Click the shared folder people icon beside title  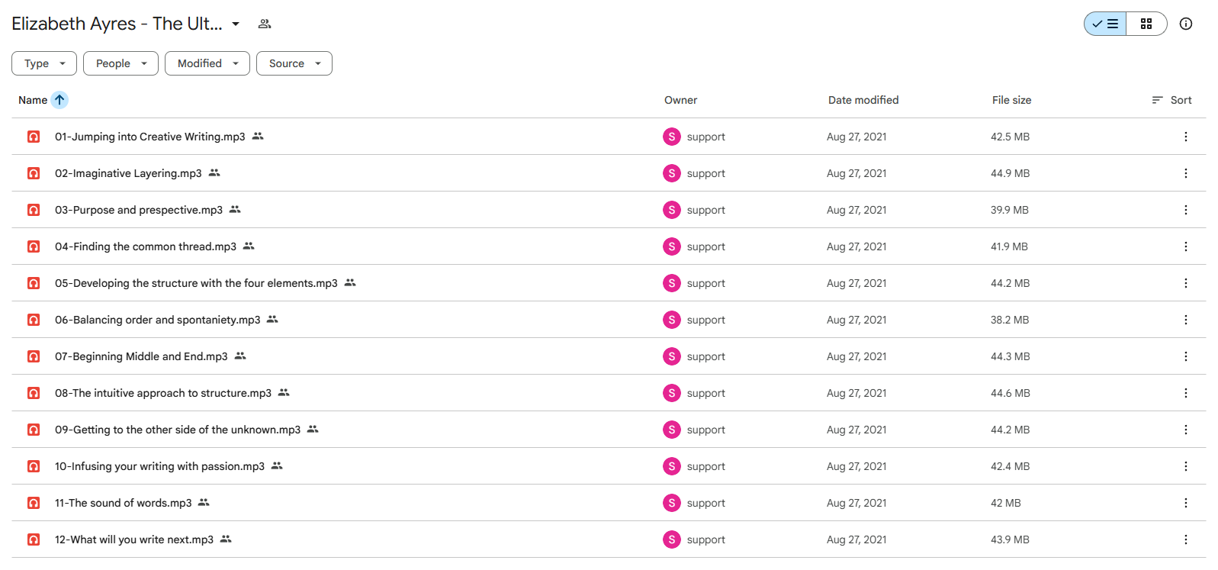[x=265, y=24]
